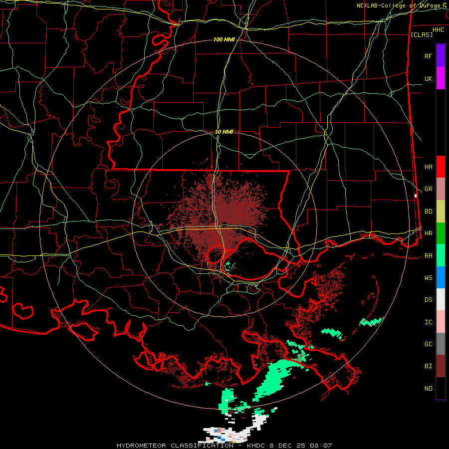This screenshot has height=449, width=449.
Task: Click the GC ground clutter gray swatch
Action: (441, 344)
